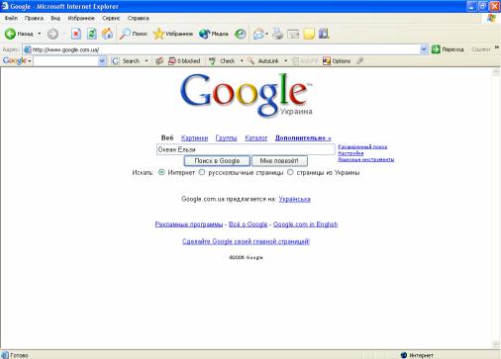Select the страницы из Украины radio
The image size is (501, 359).
pos(290,172)
